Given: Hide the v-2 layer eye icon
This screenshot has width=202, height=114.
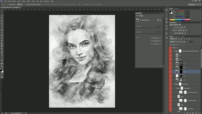Looking at the screenshot, I should point(170,59).
